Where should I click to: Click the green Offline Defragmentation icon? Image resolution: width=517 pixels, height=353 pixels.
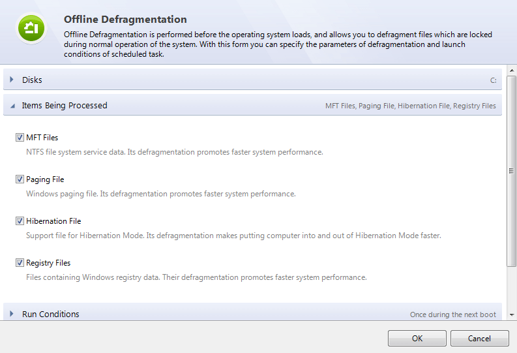30,29
